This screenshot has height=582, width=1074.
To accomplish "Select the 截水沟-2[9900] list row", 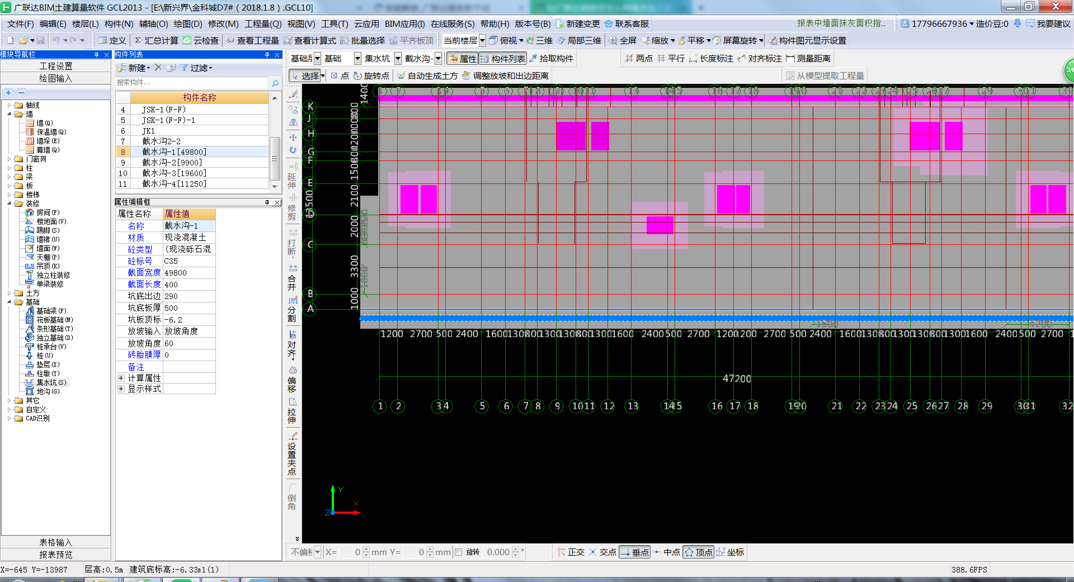I will pyautogui.click(x=192, y=162).
